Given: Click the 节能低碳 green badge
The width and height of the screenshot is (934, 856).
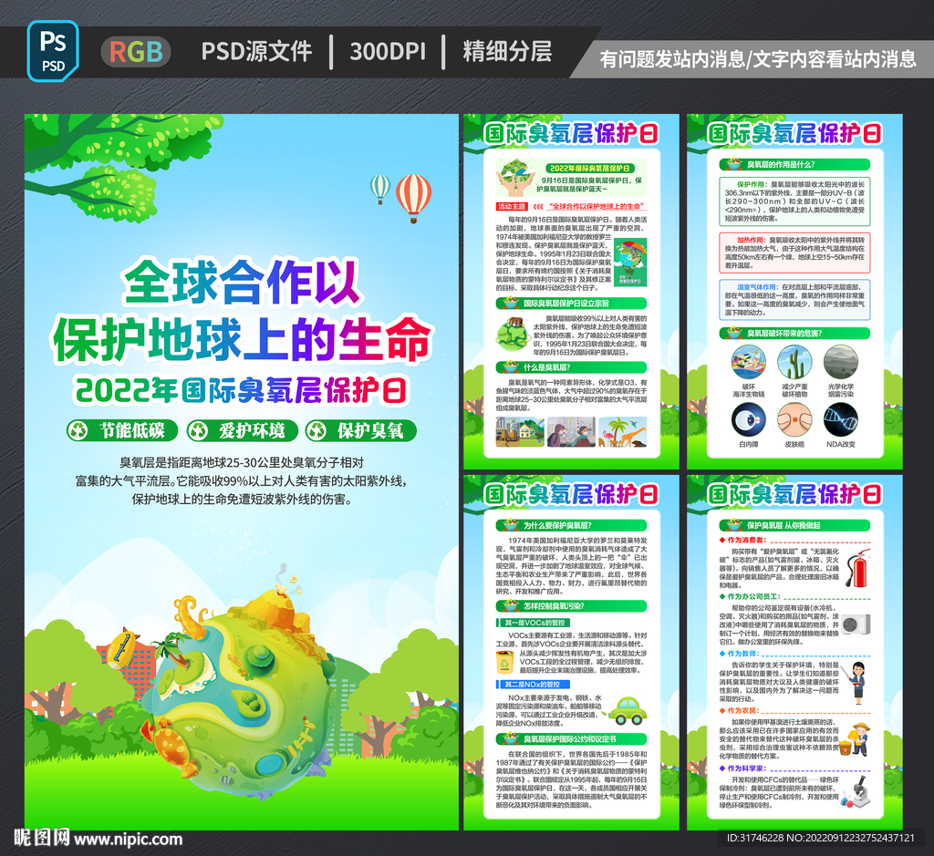Looking at the screenshot, I should coord(122,430).
